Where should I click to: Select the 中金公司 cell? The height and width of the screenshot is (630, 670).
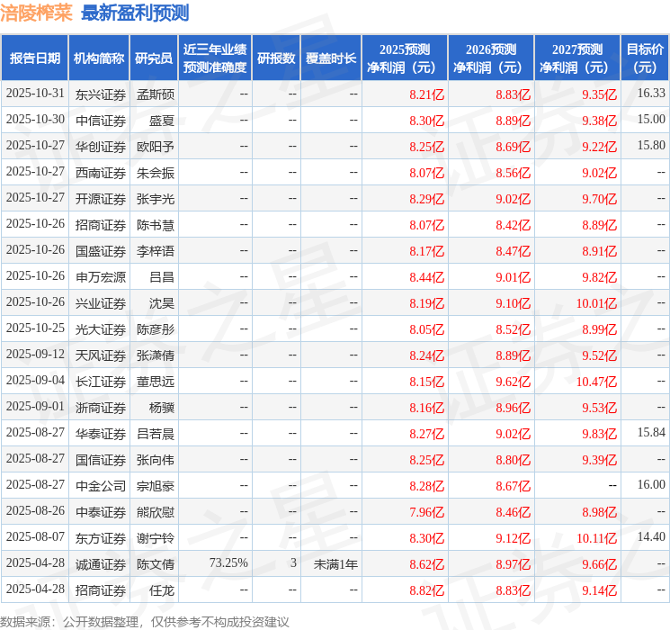[101, 486]
